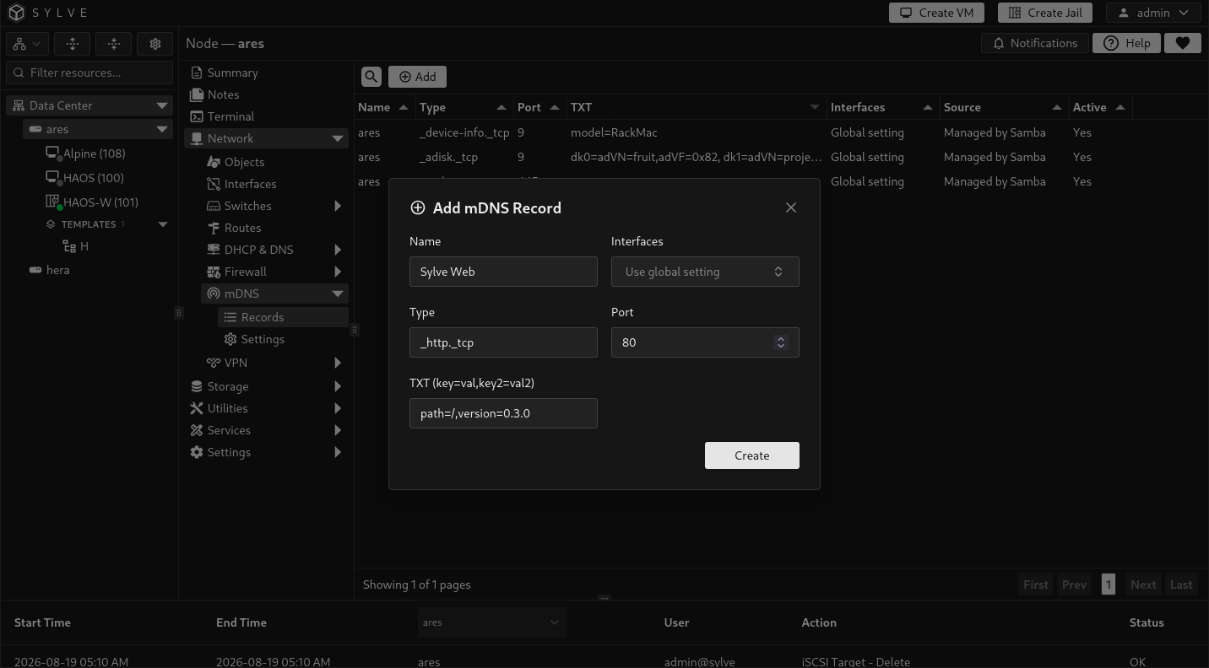Collapse the TEMPLATES group
The height and width of the screenshot is (668, 1209).
coord(163,224)
